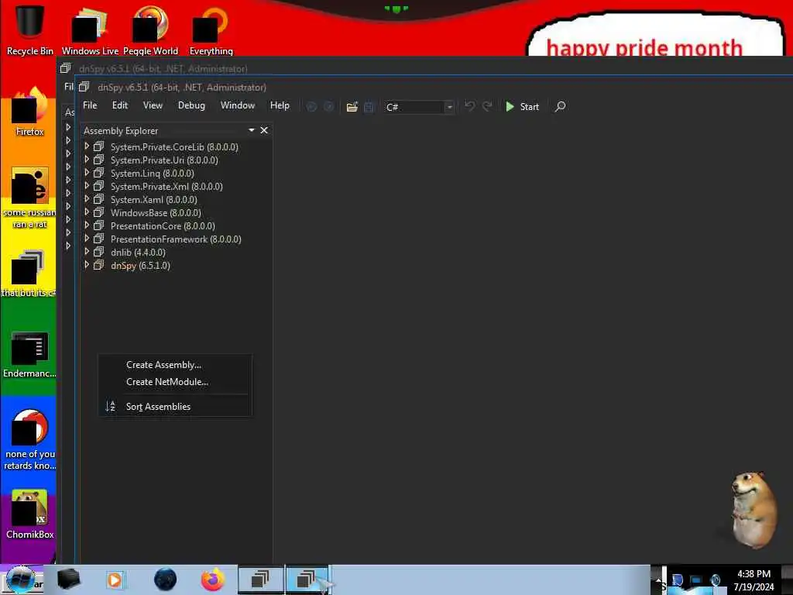Open the Debug menu
The width and height of the screenshot is (793, 595).
tap(192, 105)
